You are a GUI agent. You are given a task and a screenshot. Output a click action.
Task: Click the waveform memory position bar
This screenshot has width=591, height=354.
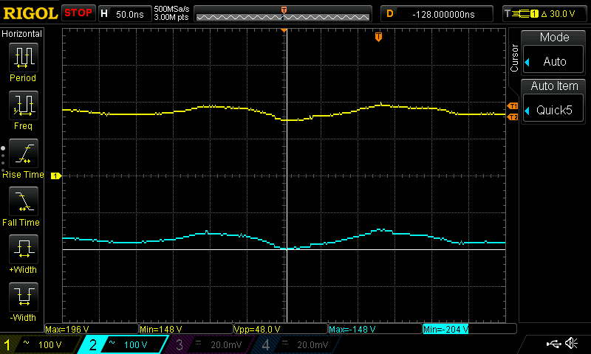point(284,13)
